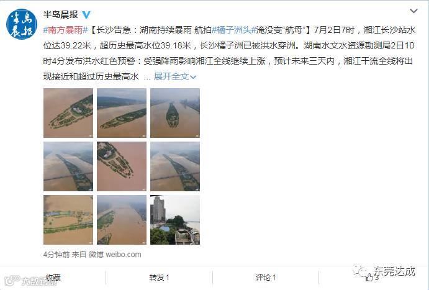Click the blue verified V badge
This screenshot has width=429, height=290.
tap(86, 14)
